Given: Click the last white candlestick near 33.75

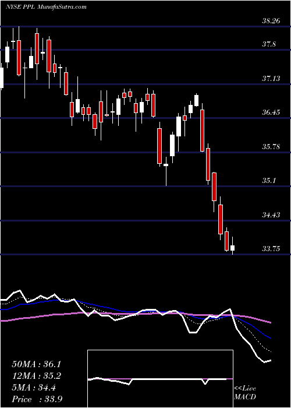Looking at the screenshot, I should click(x=232, y=248).
